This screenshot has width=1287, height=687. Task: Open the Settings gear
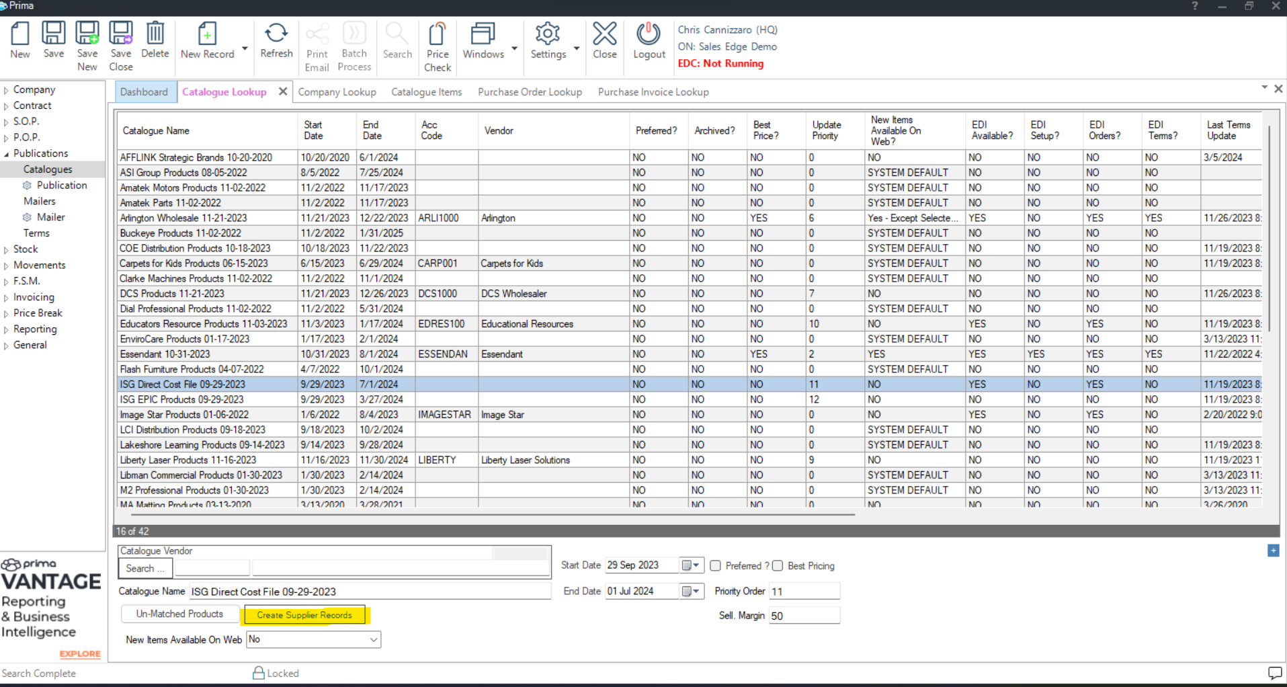pos(548,34)
